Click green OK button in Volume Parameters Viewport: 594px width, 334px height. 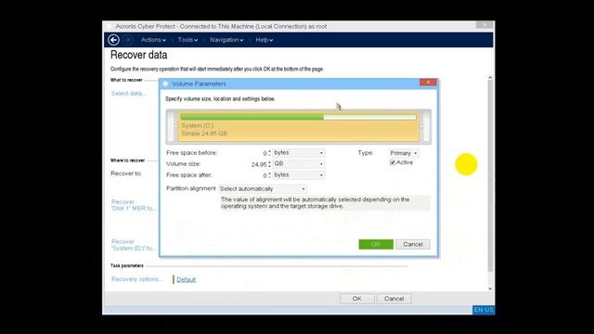coord(376,244)
